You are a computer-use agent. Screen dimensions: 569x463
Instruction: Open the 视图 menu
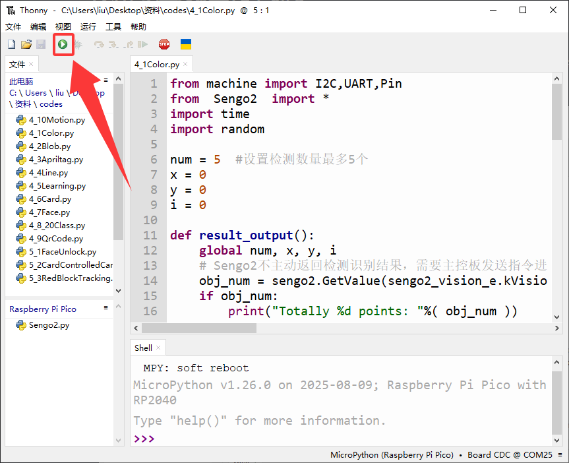pos(63,27)
